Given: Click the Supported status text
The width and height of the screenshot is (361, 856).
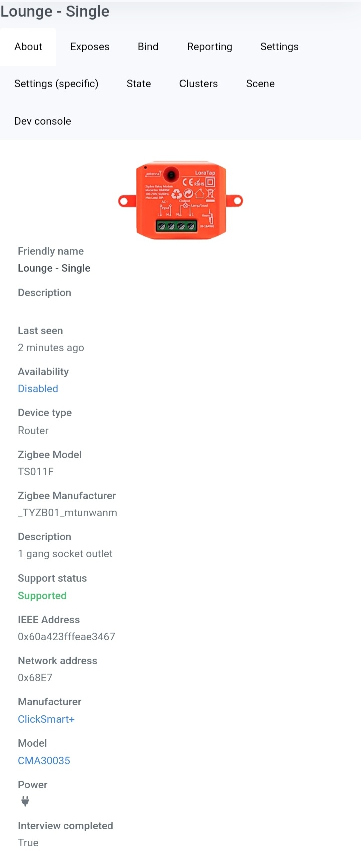Looking at the screenshot, I should [42, 595].
